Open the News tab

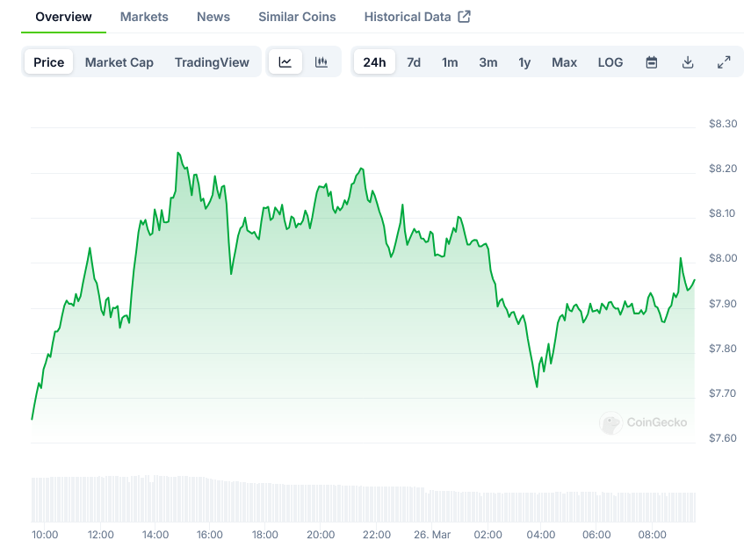coord(213,17)
